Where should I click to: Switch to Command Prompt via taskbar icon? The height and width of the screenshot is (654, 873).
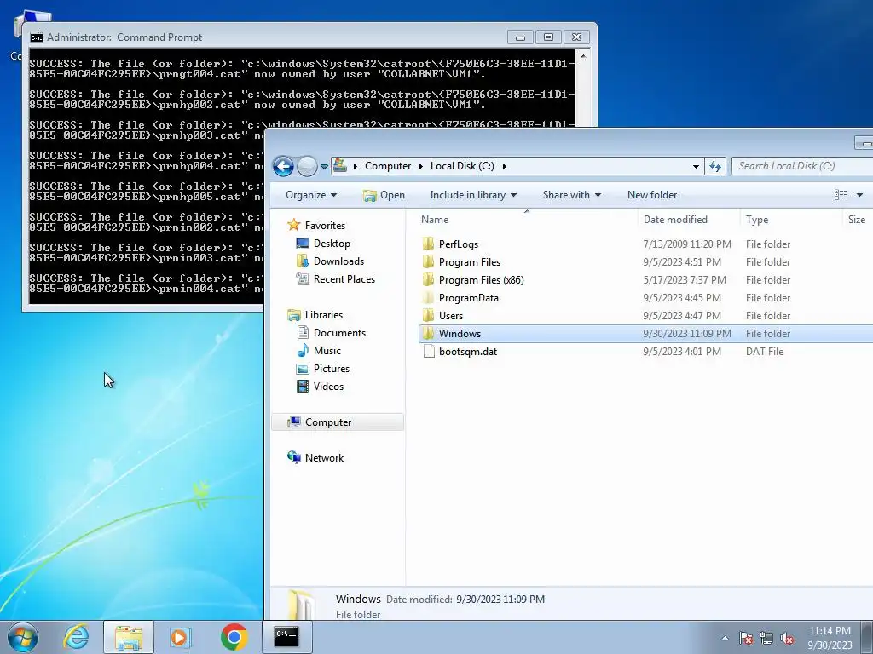(x=286, y=637)
